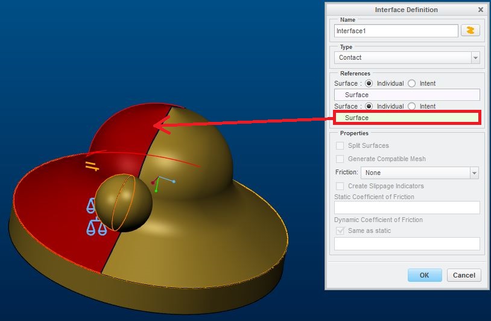Click the Dynamic Coefficient of Friction field

point(407,244)
